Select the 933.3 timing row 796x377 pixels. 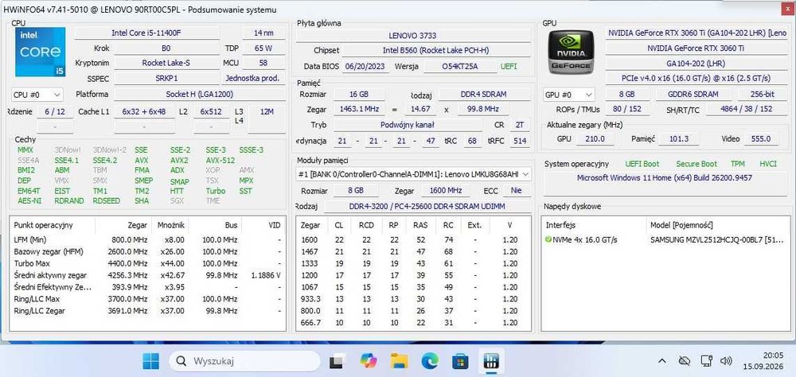(x=412, y=299)
